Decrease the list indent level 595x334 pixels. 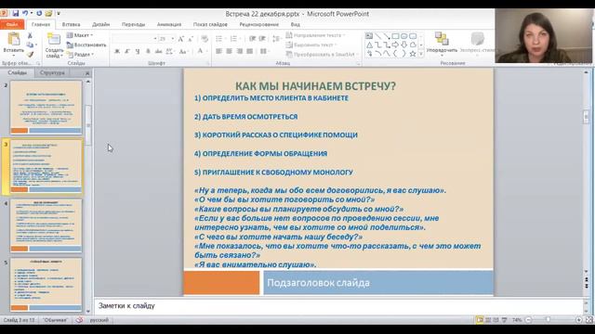pos(252,39)
